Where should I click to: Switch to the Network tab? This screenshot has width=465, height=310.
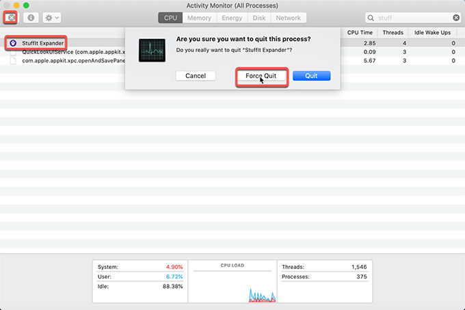point(289,18)
